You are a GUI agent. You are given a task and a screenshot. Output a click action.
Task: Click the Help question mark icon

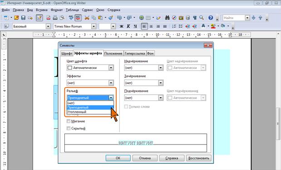click(211, 18)
